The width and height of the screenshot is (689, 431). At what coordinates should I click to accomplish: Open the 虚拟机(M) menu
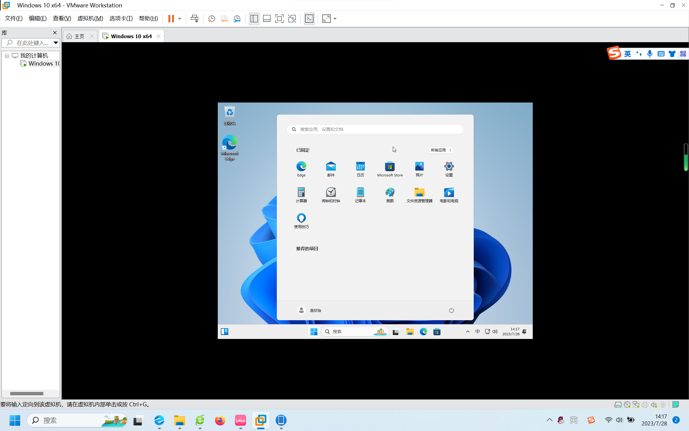[x=90, y=18]
